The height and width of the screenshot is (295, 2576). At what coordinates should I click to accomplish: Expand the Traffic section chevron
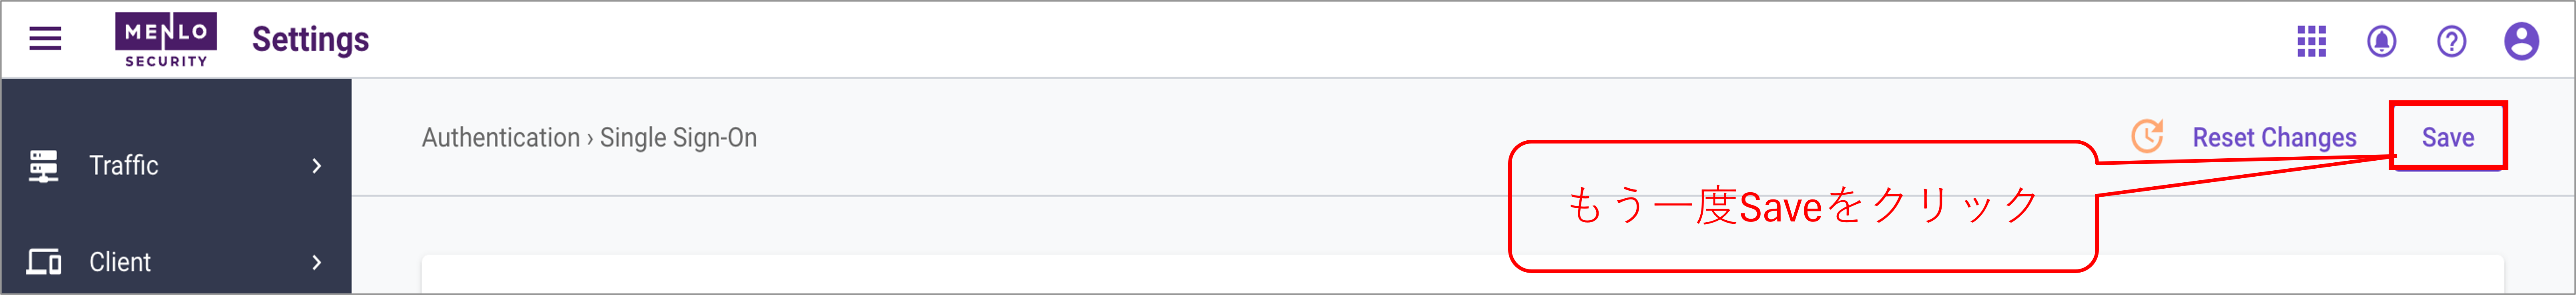317,166
